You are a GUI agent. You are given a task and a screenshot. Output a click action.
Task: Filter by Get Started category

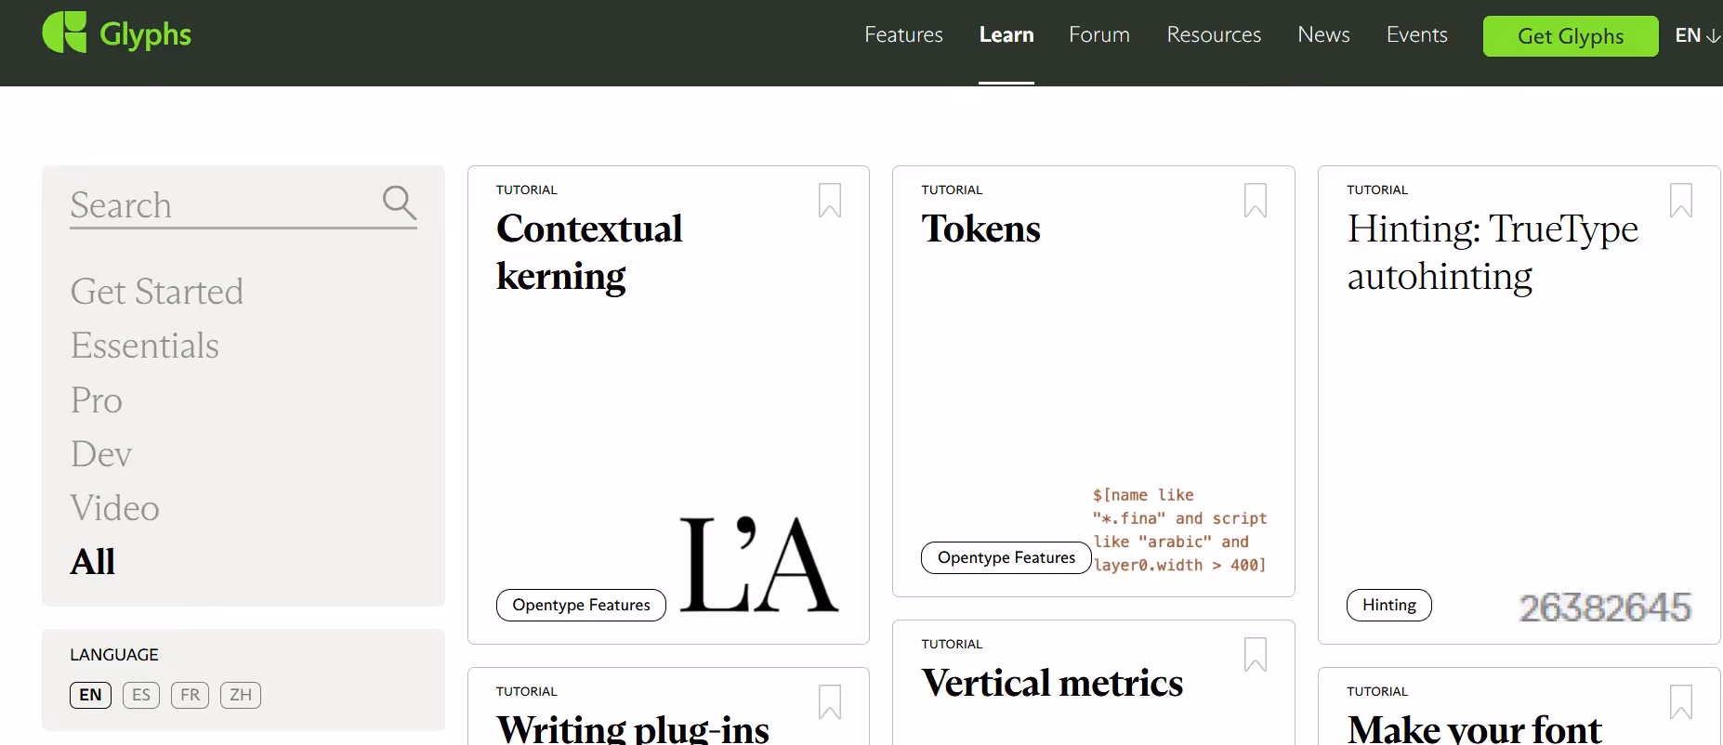click(157, 292)
